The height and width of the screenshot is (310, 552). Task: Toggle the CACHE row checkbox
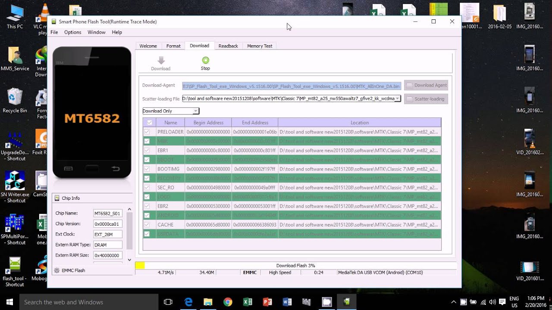coord(147,224)
